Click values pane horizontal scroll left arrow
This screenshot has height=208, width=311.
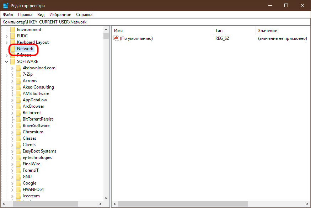coord(115,204)
